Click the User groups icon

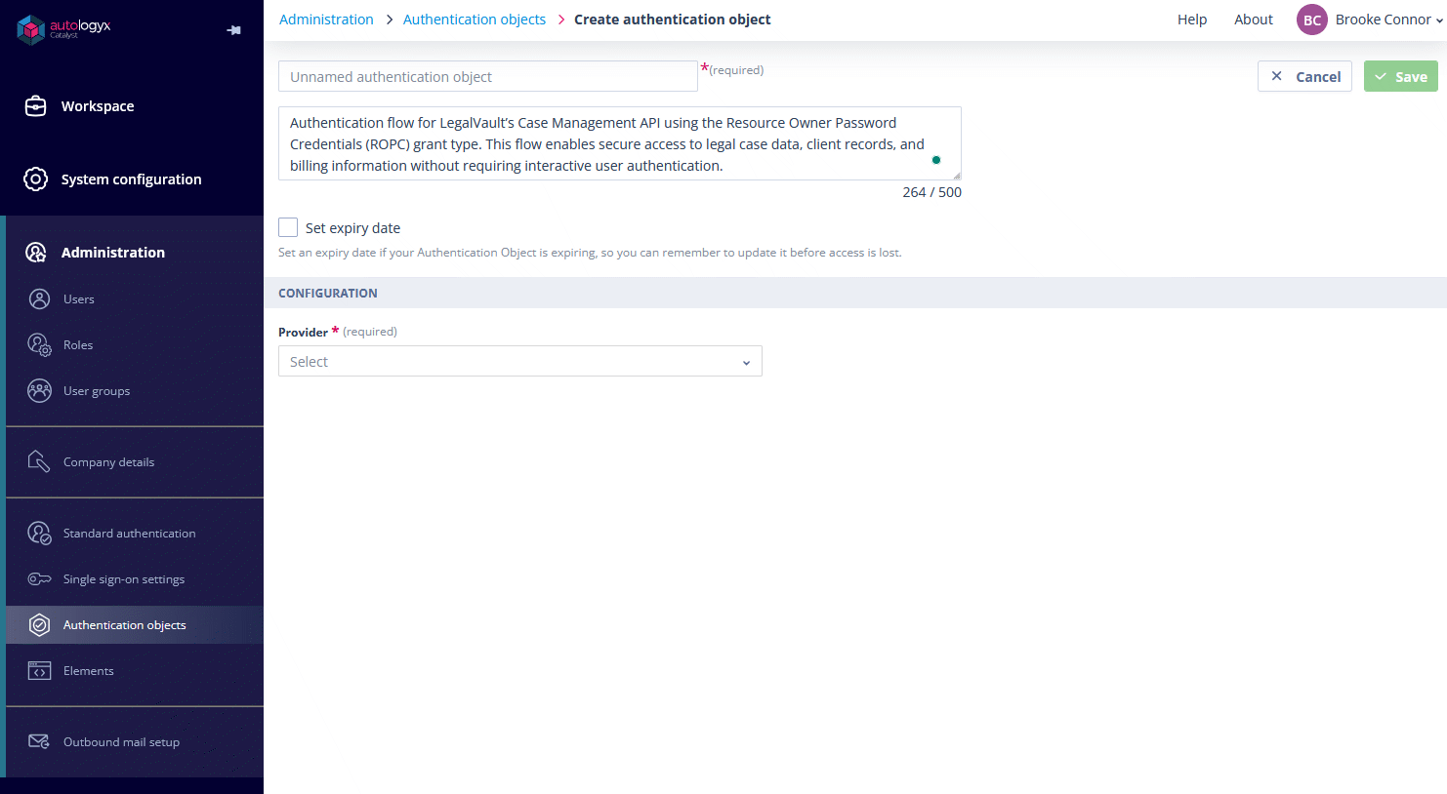39,391
